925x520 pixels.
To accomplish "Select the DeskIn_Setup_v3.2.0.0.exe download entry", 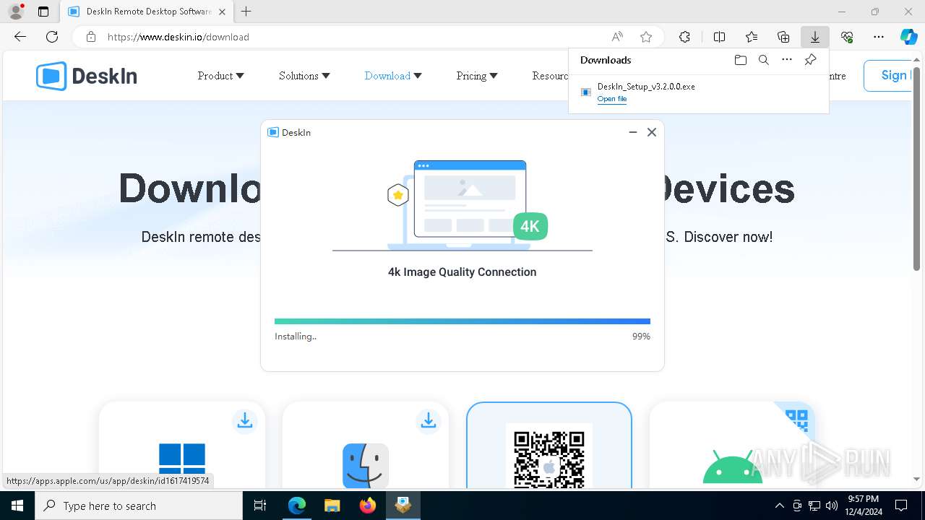I will pos(698,92).
